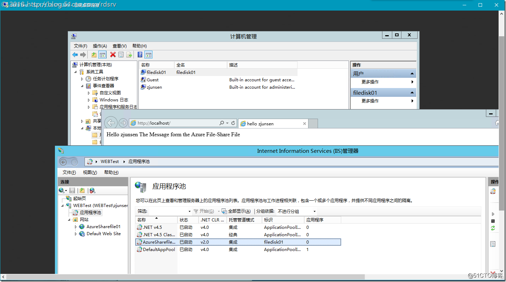Click the DefaultAppPool icon in pool list
506x282 pixels.
pos(139,250)
